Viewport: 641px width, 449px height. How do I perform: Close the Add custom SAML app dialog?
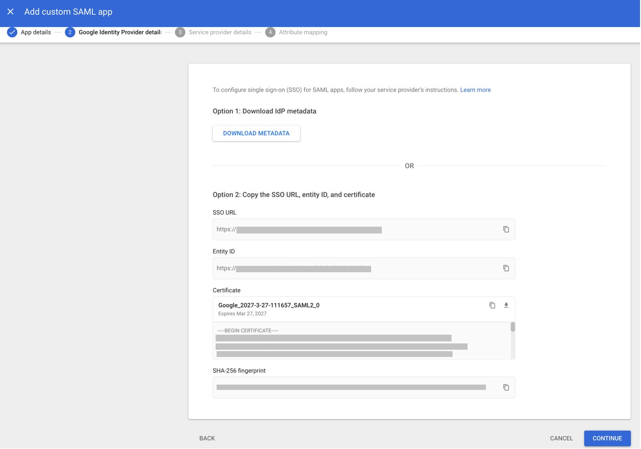click(10, 12)
